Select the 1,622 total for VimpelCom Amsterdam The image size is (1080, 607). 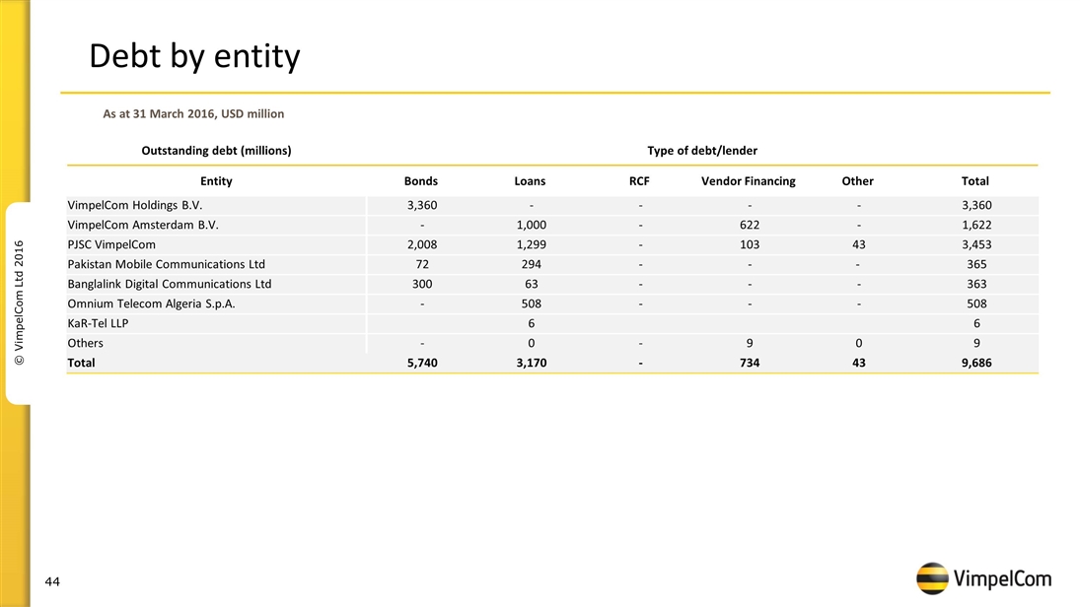pyautogui.click(x=975, y=225)
